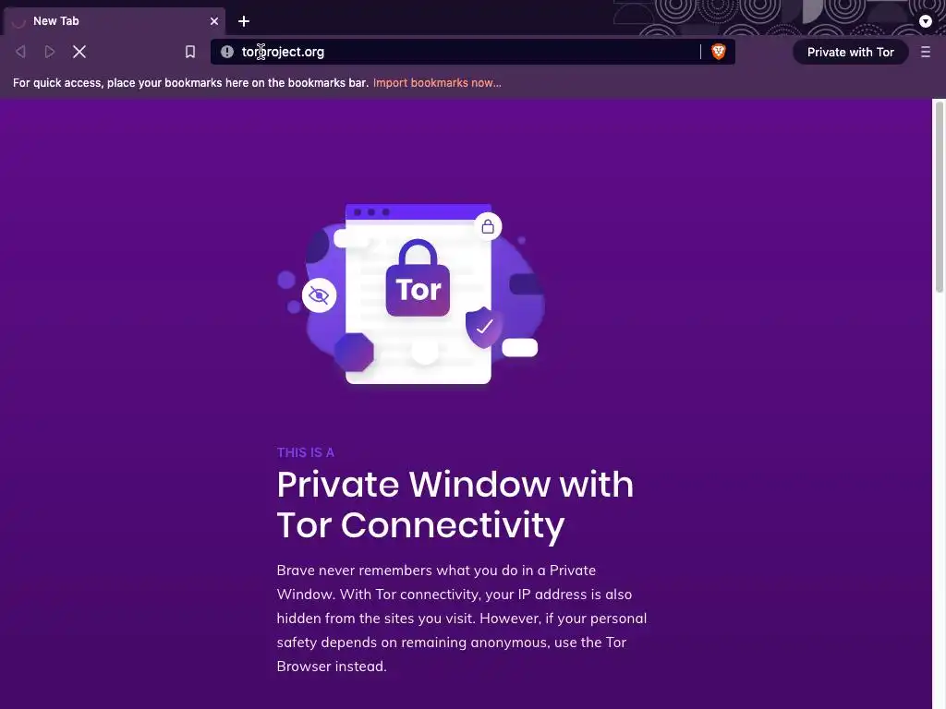Click Import bookmarks now link
Viewport: 946px width, 709px height.
click(437, 82)
